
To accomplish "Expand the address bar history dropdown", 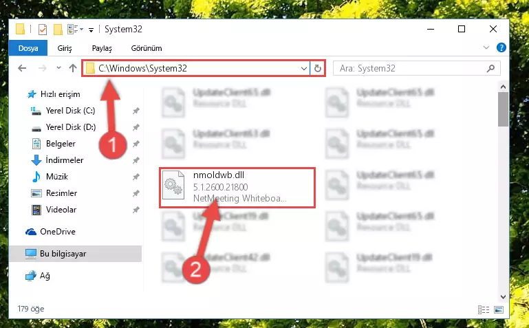I will pyautogui.click(x=303, y=69).
